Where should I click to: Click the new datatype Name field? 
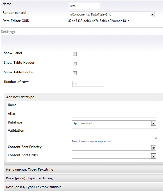(115, 106)
